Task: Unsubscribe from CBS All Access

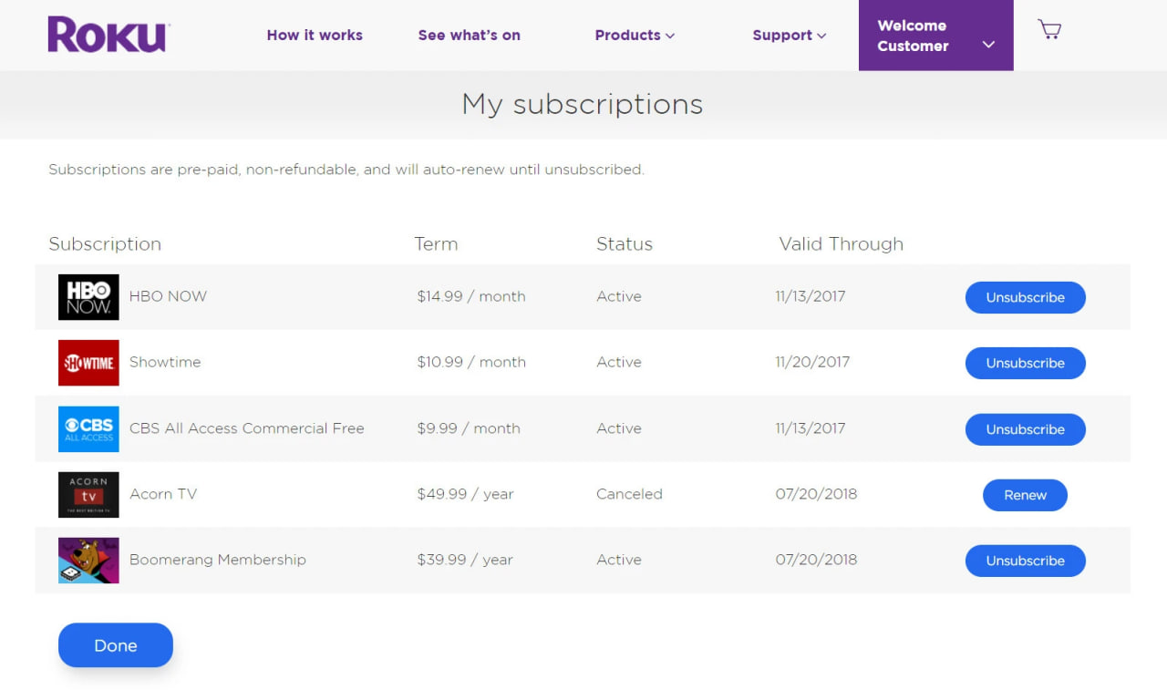Action: pyautogui.click(x=1025, y=429)
